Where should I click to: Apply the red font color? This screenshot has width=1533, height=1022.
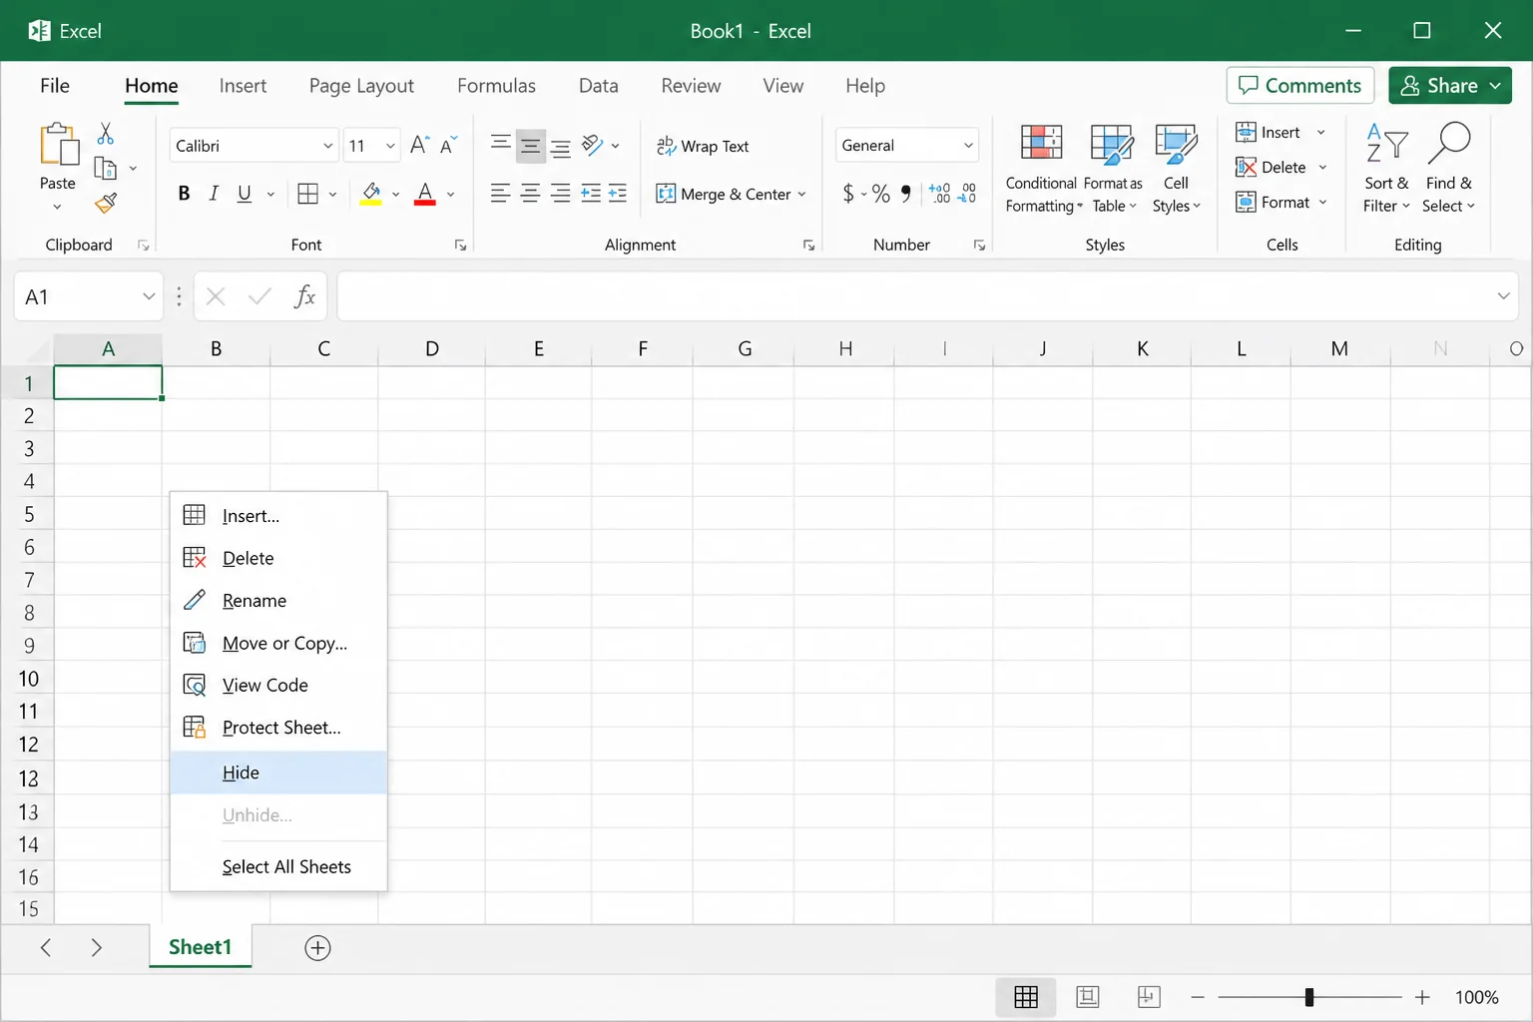[x=425, y=194]
